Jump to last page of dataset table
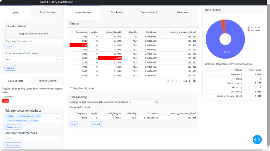 [194, 81]
